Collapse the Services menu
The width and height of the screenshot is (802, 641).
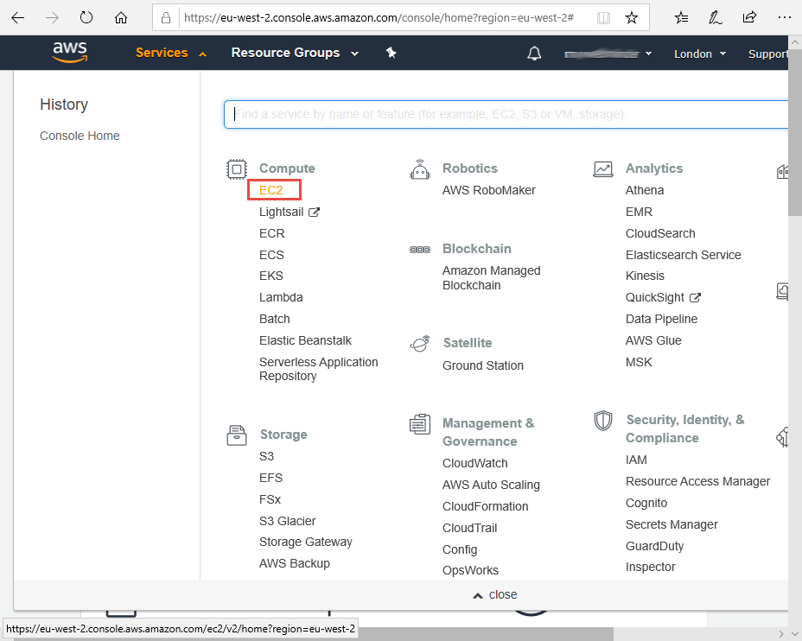(x=171, y=53)
